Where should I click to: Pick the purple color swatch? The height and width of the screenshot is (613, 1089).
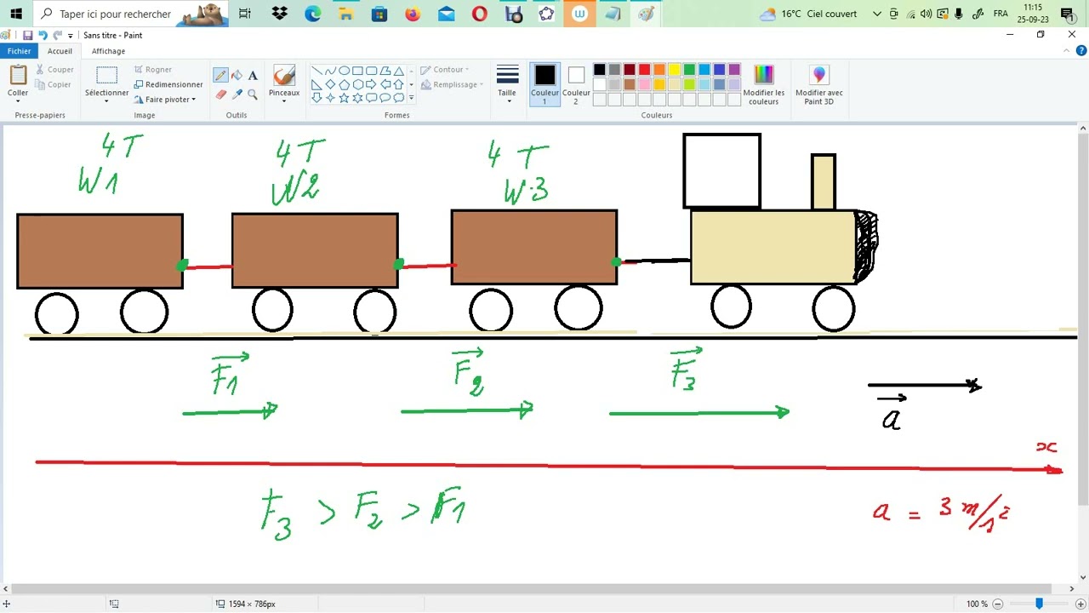734,70
